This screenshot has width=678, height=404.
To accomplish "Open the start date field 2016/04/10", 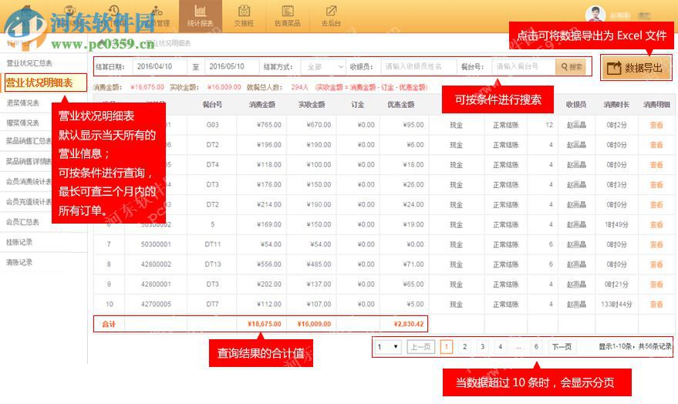I will [160, 66].
